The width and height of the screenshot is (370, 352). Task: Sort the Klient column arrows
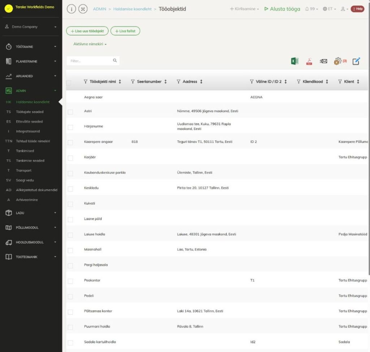(358, 81)
